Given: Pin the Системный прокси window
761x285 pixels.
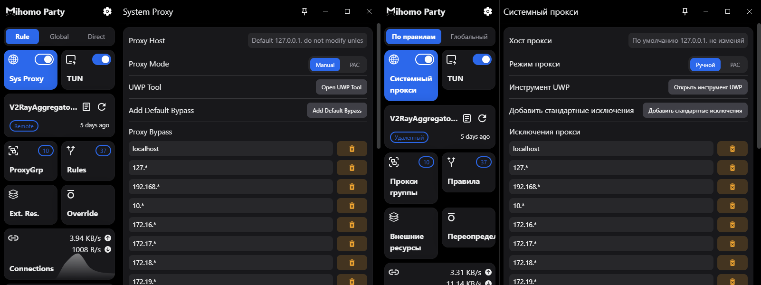Looking at the screenshot, I should coord(685,11).
